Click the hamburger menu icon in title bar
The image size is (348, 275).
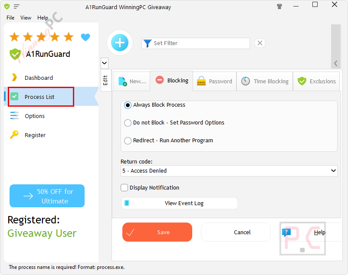pyautogui.click(x=16, y=7)
